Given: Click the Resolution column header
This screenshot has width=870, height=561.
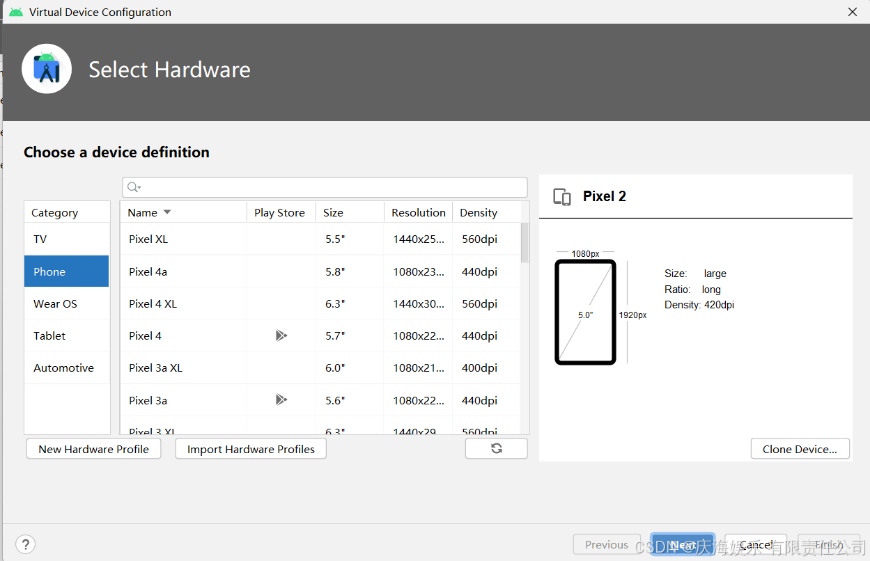Looking at the screenshot, I should click(418, 212).
